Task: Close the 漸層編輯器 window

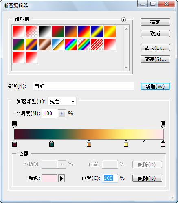Action: pyautogui.click(x=166, y=4)
